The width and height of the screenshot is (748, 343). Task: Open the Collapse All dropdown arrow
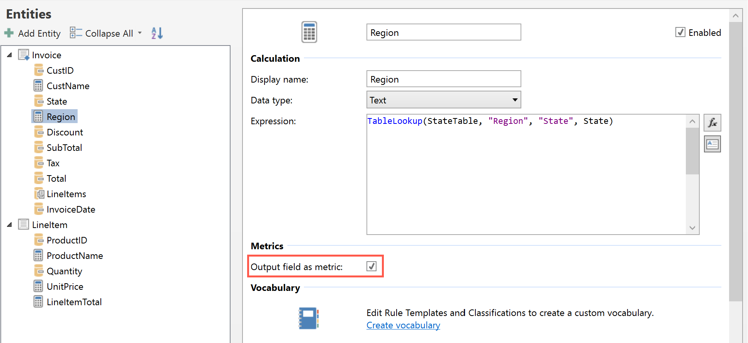pyautogui.click(x=140, y=33)
